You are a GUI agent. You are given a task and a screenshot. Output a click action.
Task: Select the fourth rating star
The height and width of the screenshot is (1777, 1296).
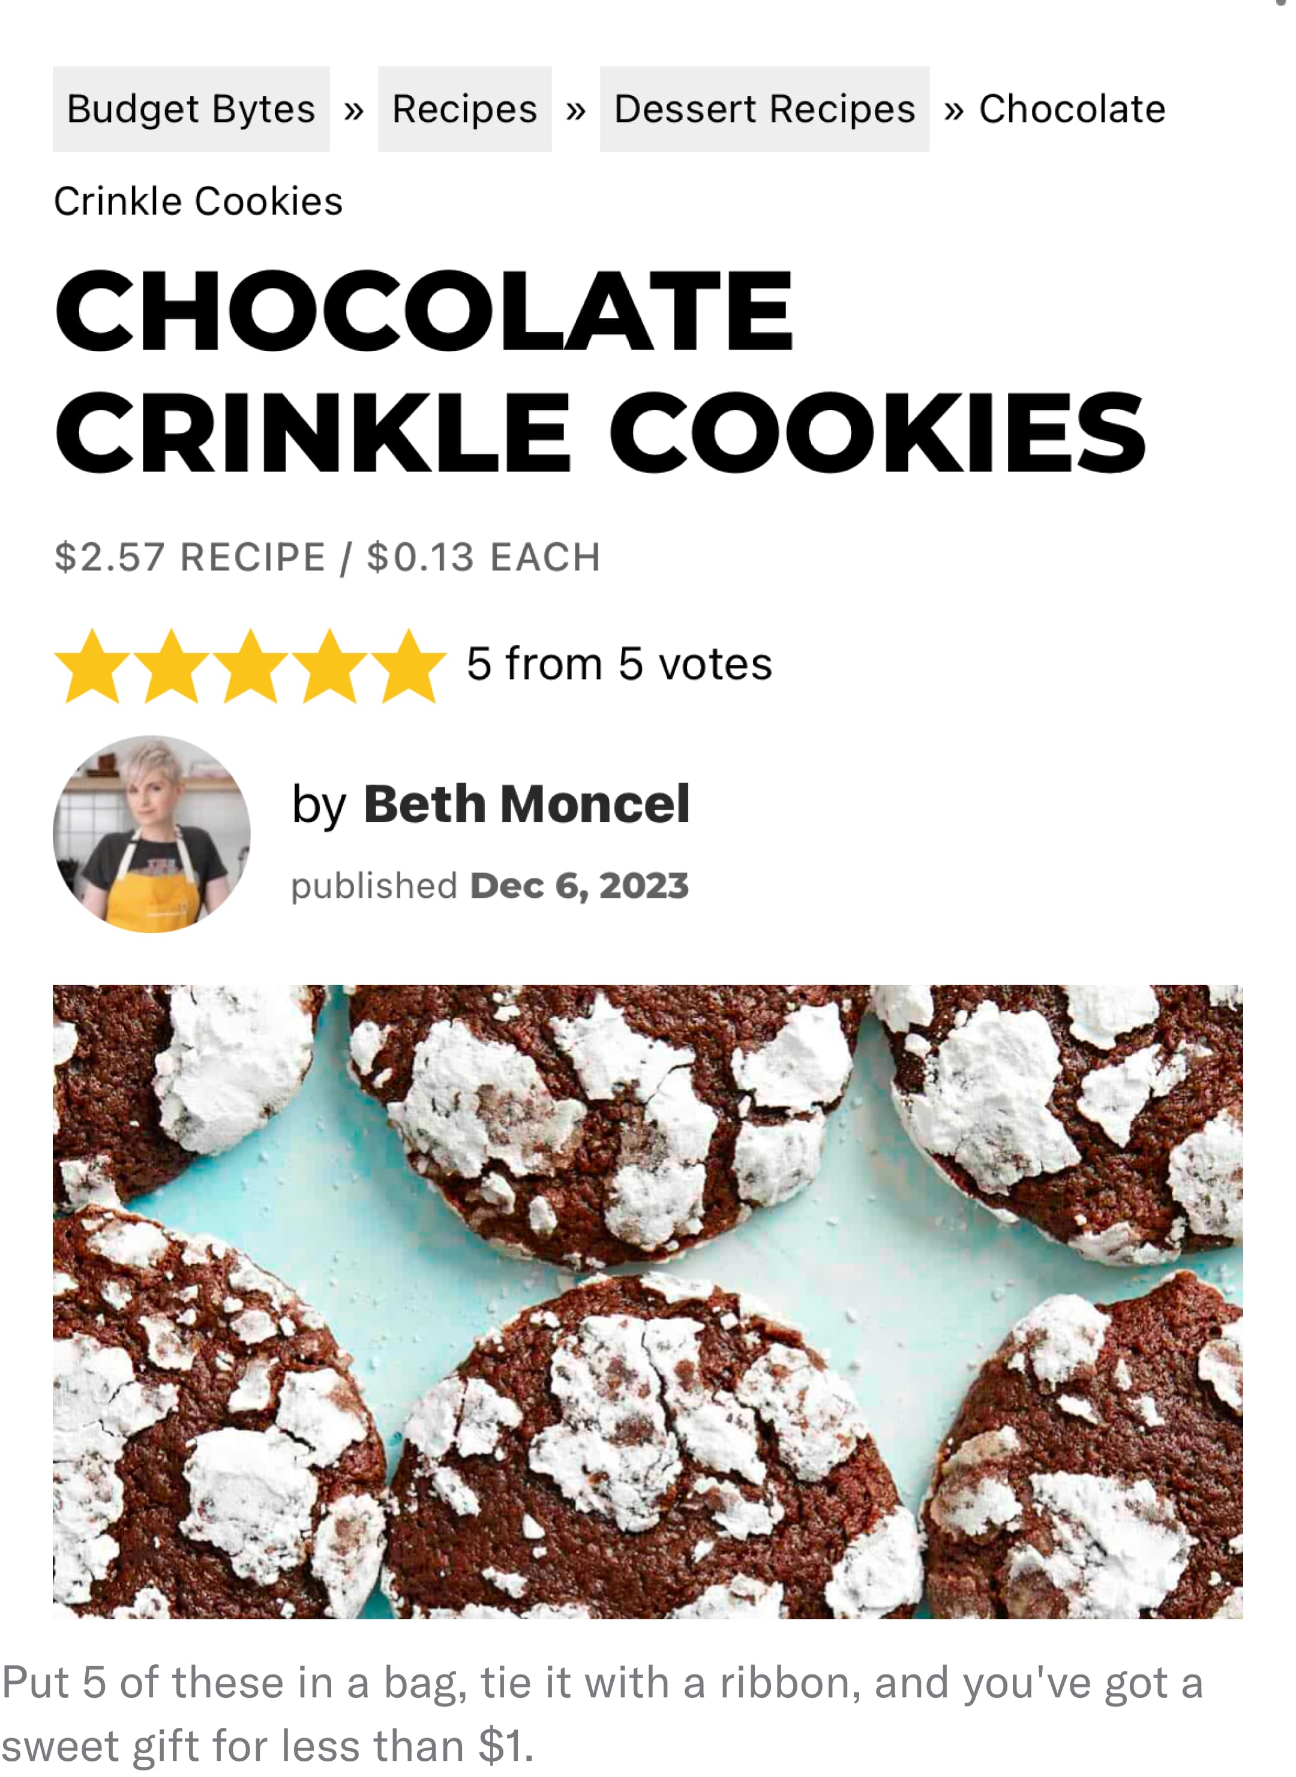click(329, 666)
